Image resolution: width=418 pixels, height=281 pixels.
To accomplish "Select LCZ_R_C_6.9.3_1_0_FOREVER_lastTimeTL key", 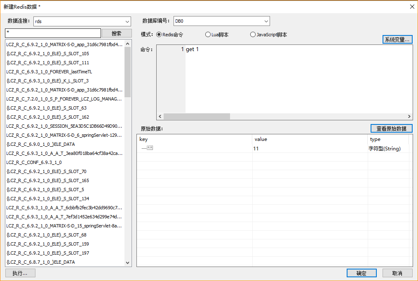I will coord(49,72).
